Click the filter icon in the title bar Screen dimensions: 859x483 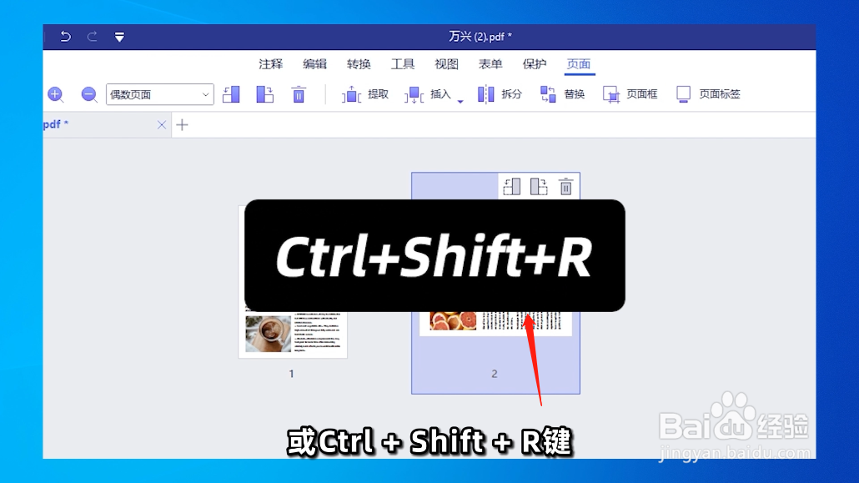(119, 37)
